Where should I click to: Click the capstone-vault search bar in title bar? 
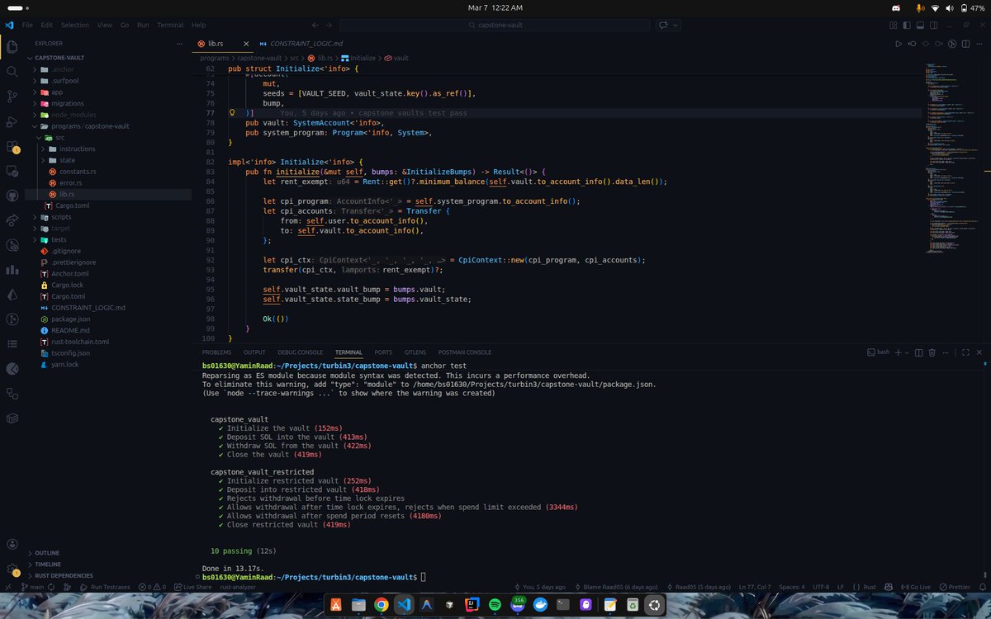(x=494, y=26)
